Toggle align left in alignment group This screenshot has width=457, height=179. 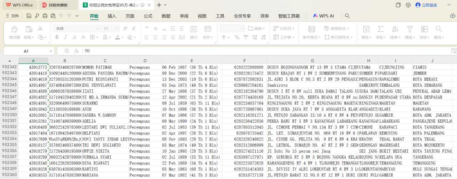(146, 37)
